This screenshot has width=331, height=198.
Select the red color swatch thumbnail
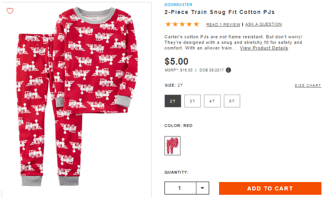pyautogui.click(x=172, y=146)
